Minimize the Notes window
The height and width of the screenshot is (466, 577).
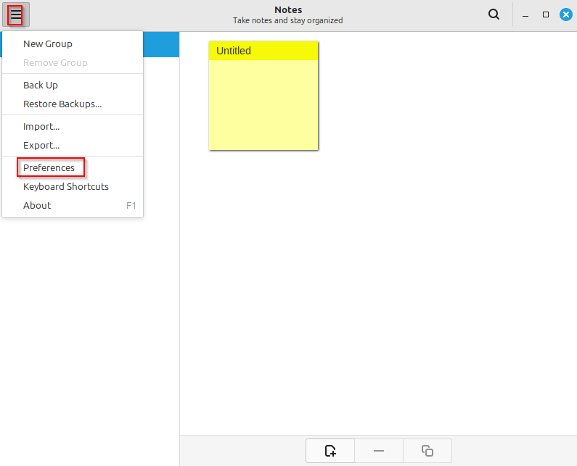[525, 14]
